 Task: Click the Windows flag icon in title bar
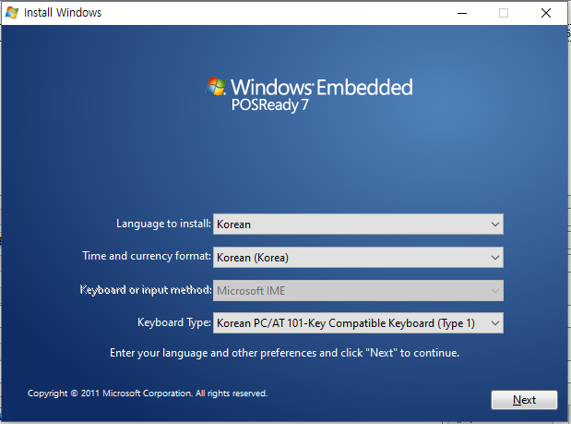(x=12, y=13)
